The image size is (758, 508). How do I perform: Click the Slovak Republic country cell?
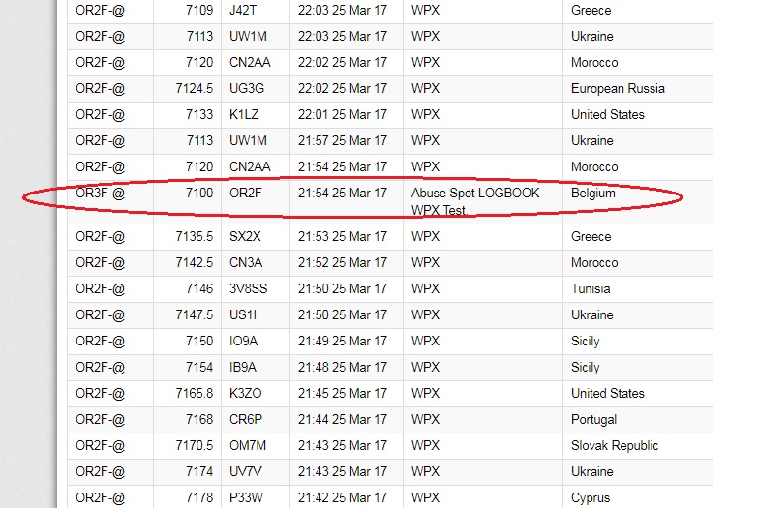(615, 445)
